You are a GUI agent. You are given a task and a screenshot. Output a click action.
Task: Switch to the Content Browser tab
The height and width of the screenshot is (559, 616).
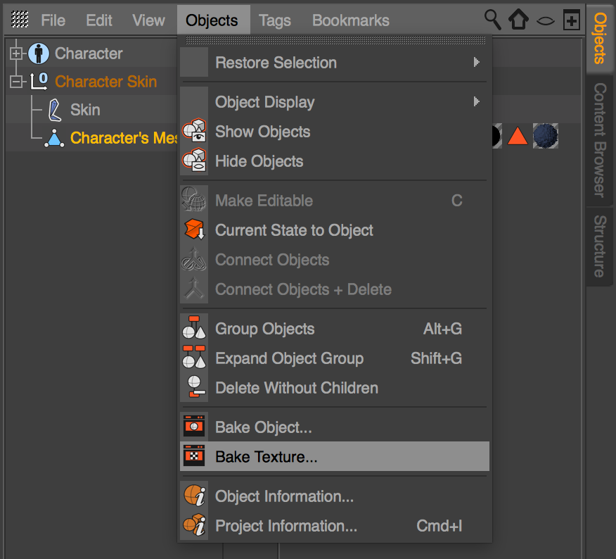tap(599, 139)
